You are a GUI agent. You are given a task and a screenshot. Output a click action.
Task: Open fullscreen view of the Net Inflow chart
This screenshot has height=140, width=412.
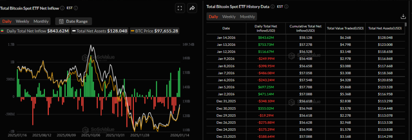[x=180, y=8]
